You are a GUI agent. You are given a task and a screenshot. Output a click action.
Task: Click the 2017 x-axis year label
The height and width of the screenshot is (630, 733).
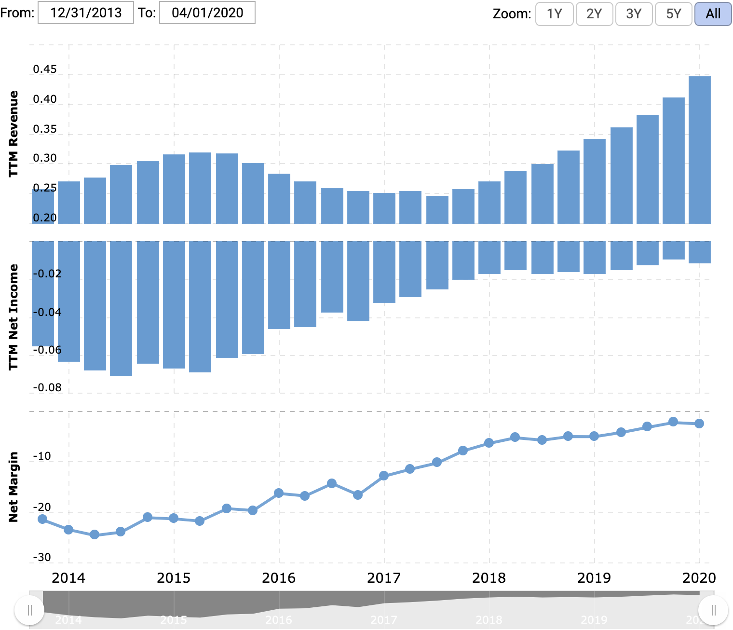384,578
